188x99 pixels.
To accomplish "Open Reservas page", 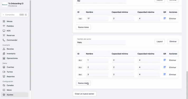I will [11, 35].
